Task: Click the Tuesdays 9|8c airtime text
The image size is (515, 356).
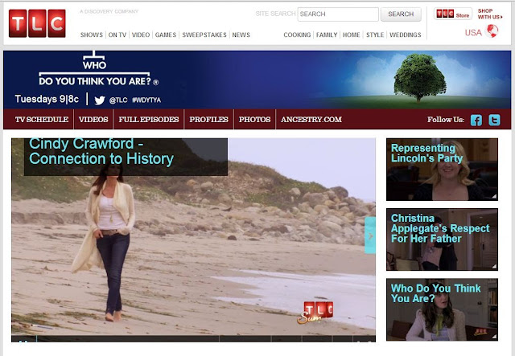Action: click(x=47, y=99)
